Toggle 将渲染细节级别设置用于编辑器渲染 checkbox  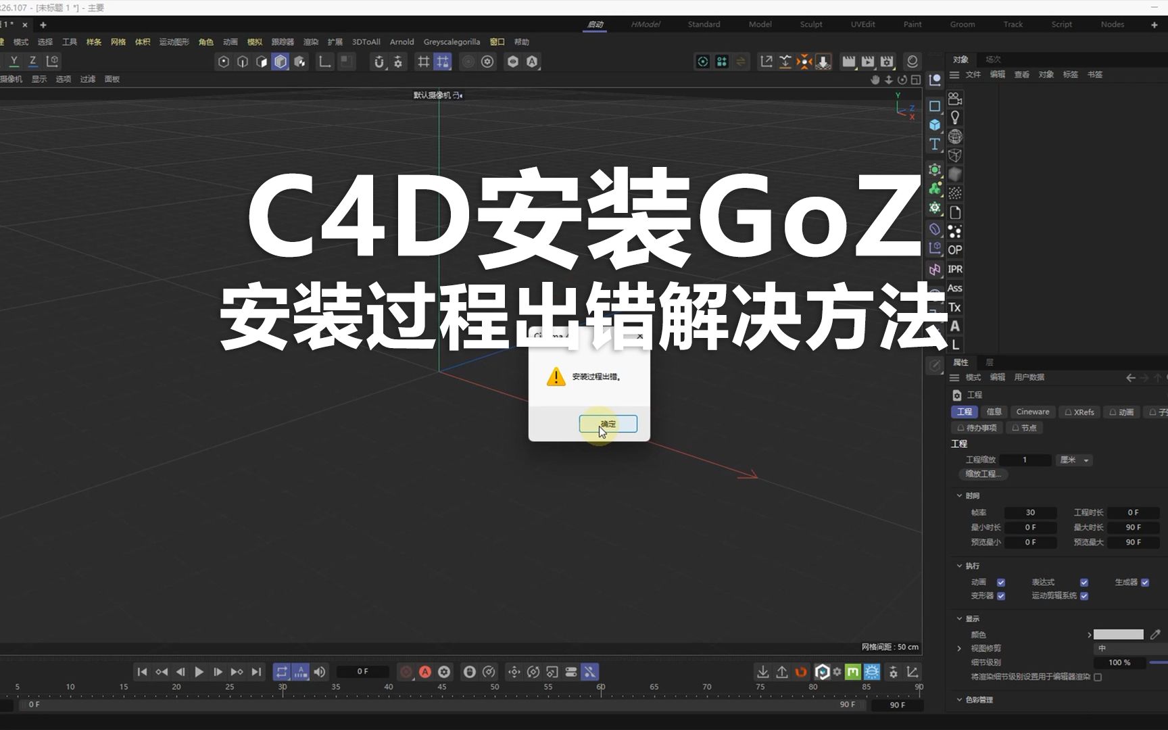[x=1098, y=677]
